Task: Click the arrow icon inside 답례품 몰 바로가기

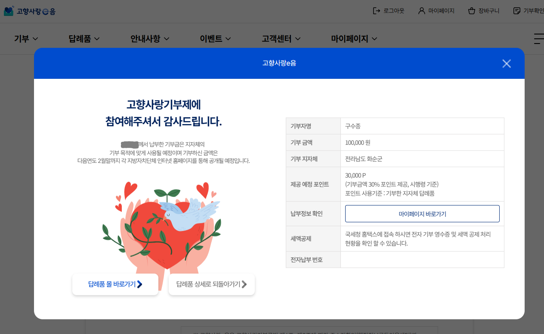Action: tap(140, 284)
